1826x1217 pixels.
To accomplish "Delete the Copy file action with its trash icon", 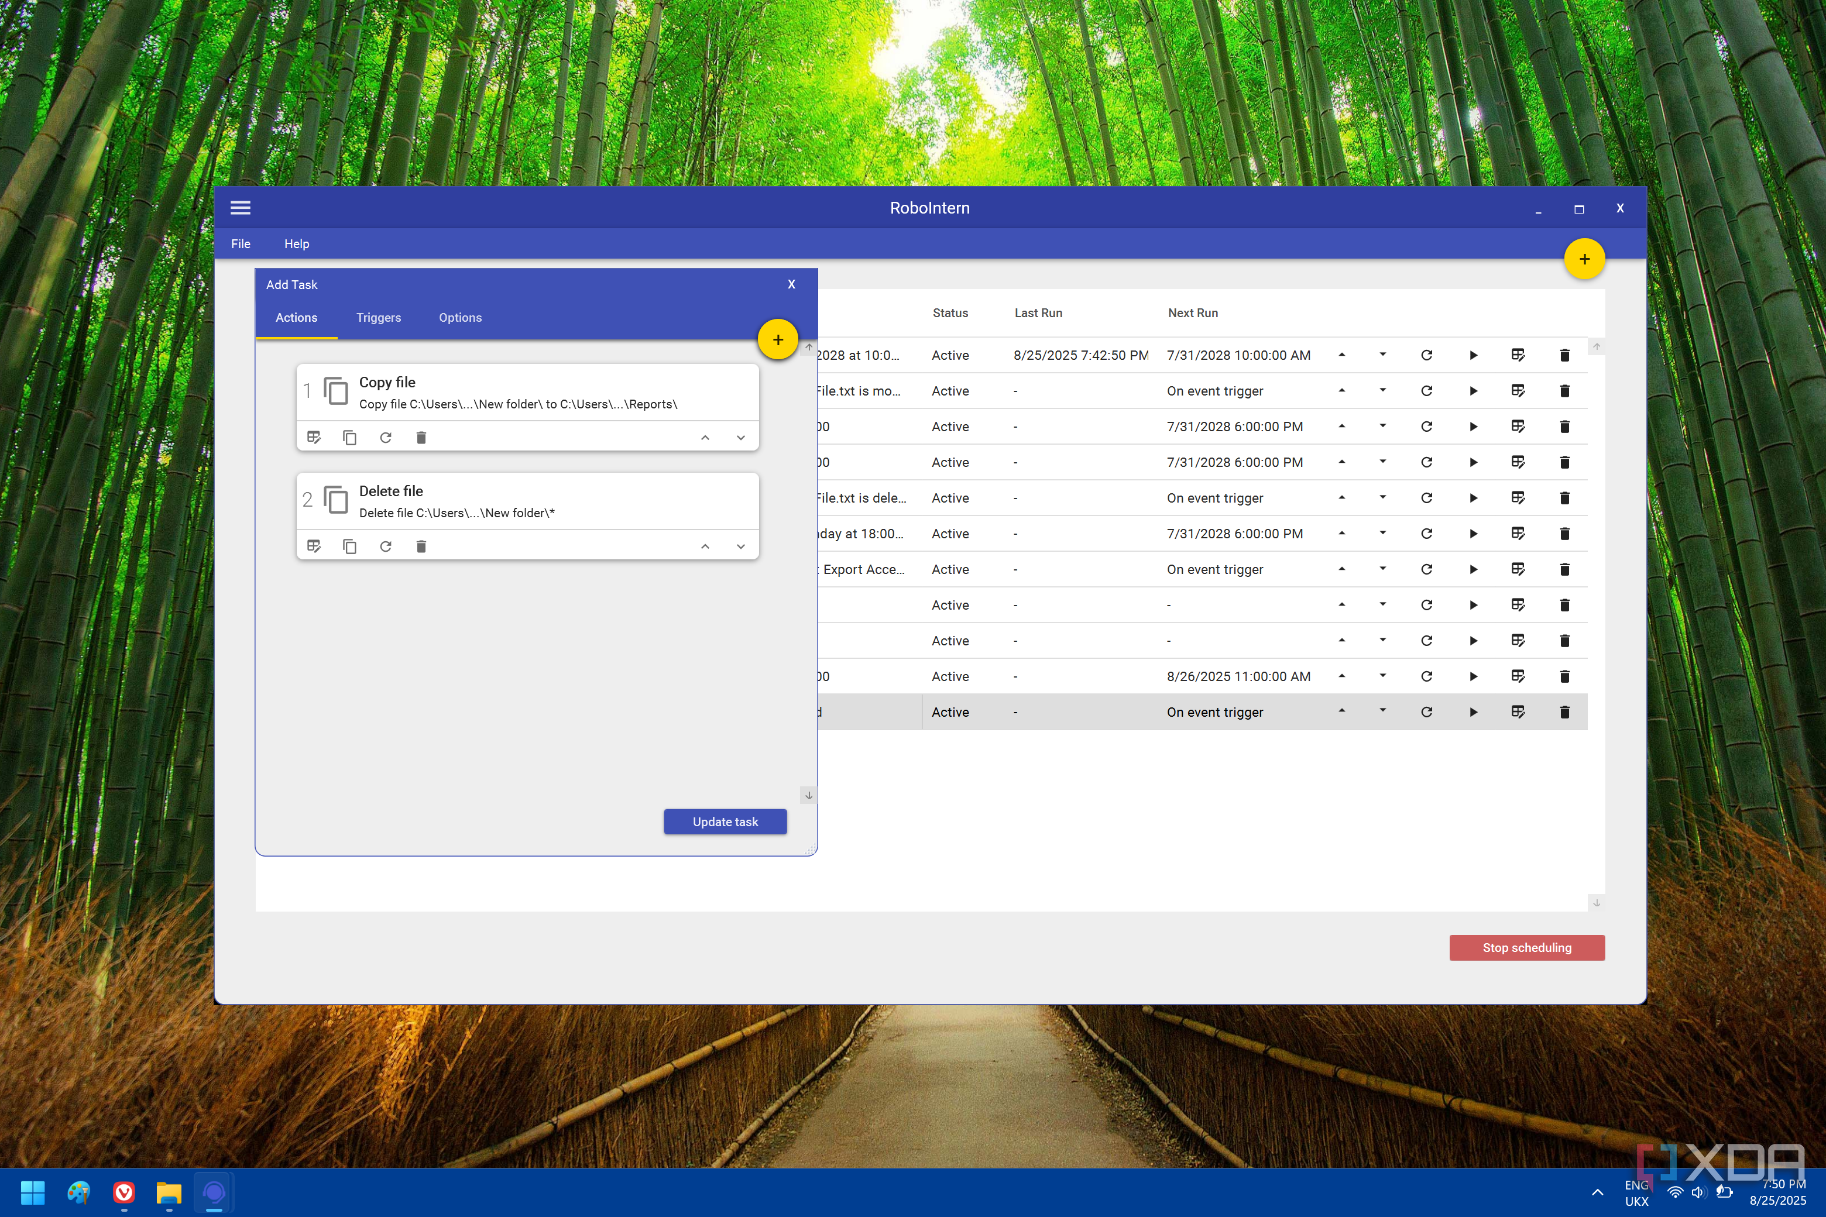I will tap(421, 438).
